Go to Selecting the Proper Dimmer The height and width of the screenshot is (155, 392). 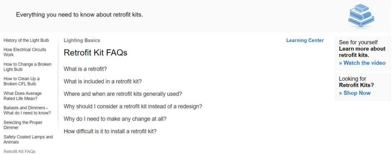[x=23, y=125]
